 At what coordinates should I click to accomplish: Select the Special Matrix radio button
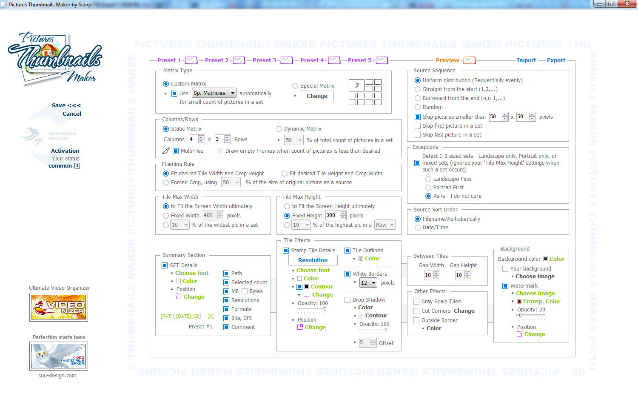[295, 86]
